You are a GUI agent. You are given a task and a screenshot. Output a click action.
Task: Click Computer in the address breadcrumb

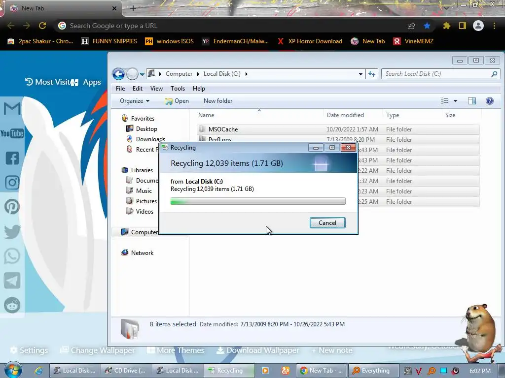tap(179, 74)
